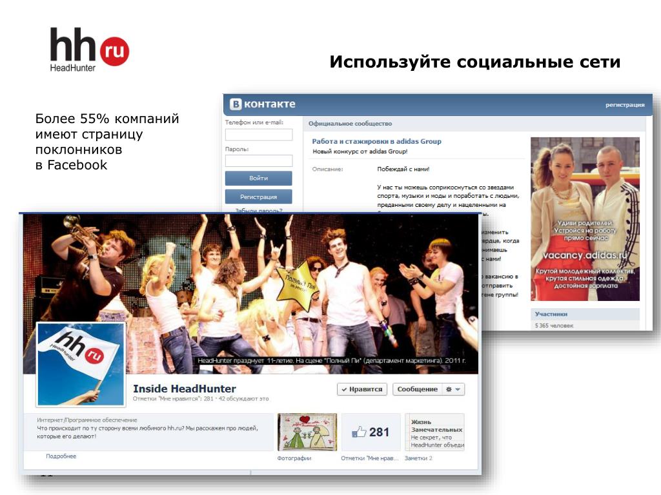Click the Участники section header
Viewport: 661px width, 495px height.
point(585,314)
